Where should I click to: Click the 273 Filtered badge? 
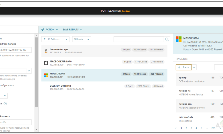coord(157,62)
